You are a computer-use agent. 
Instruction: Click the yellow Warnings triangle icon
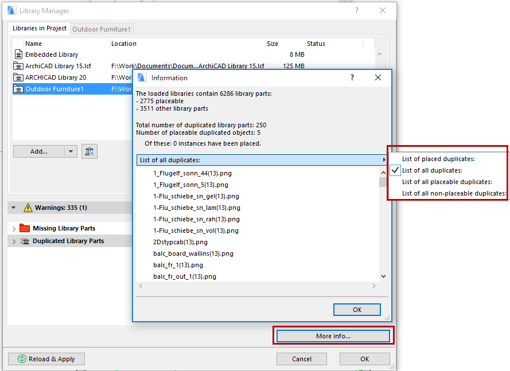coord(28,208)
